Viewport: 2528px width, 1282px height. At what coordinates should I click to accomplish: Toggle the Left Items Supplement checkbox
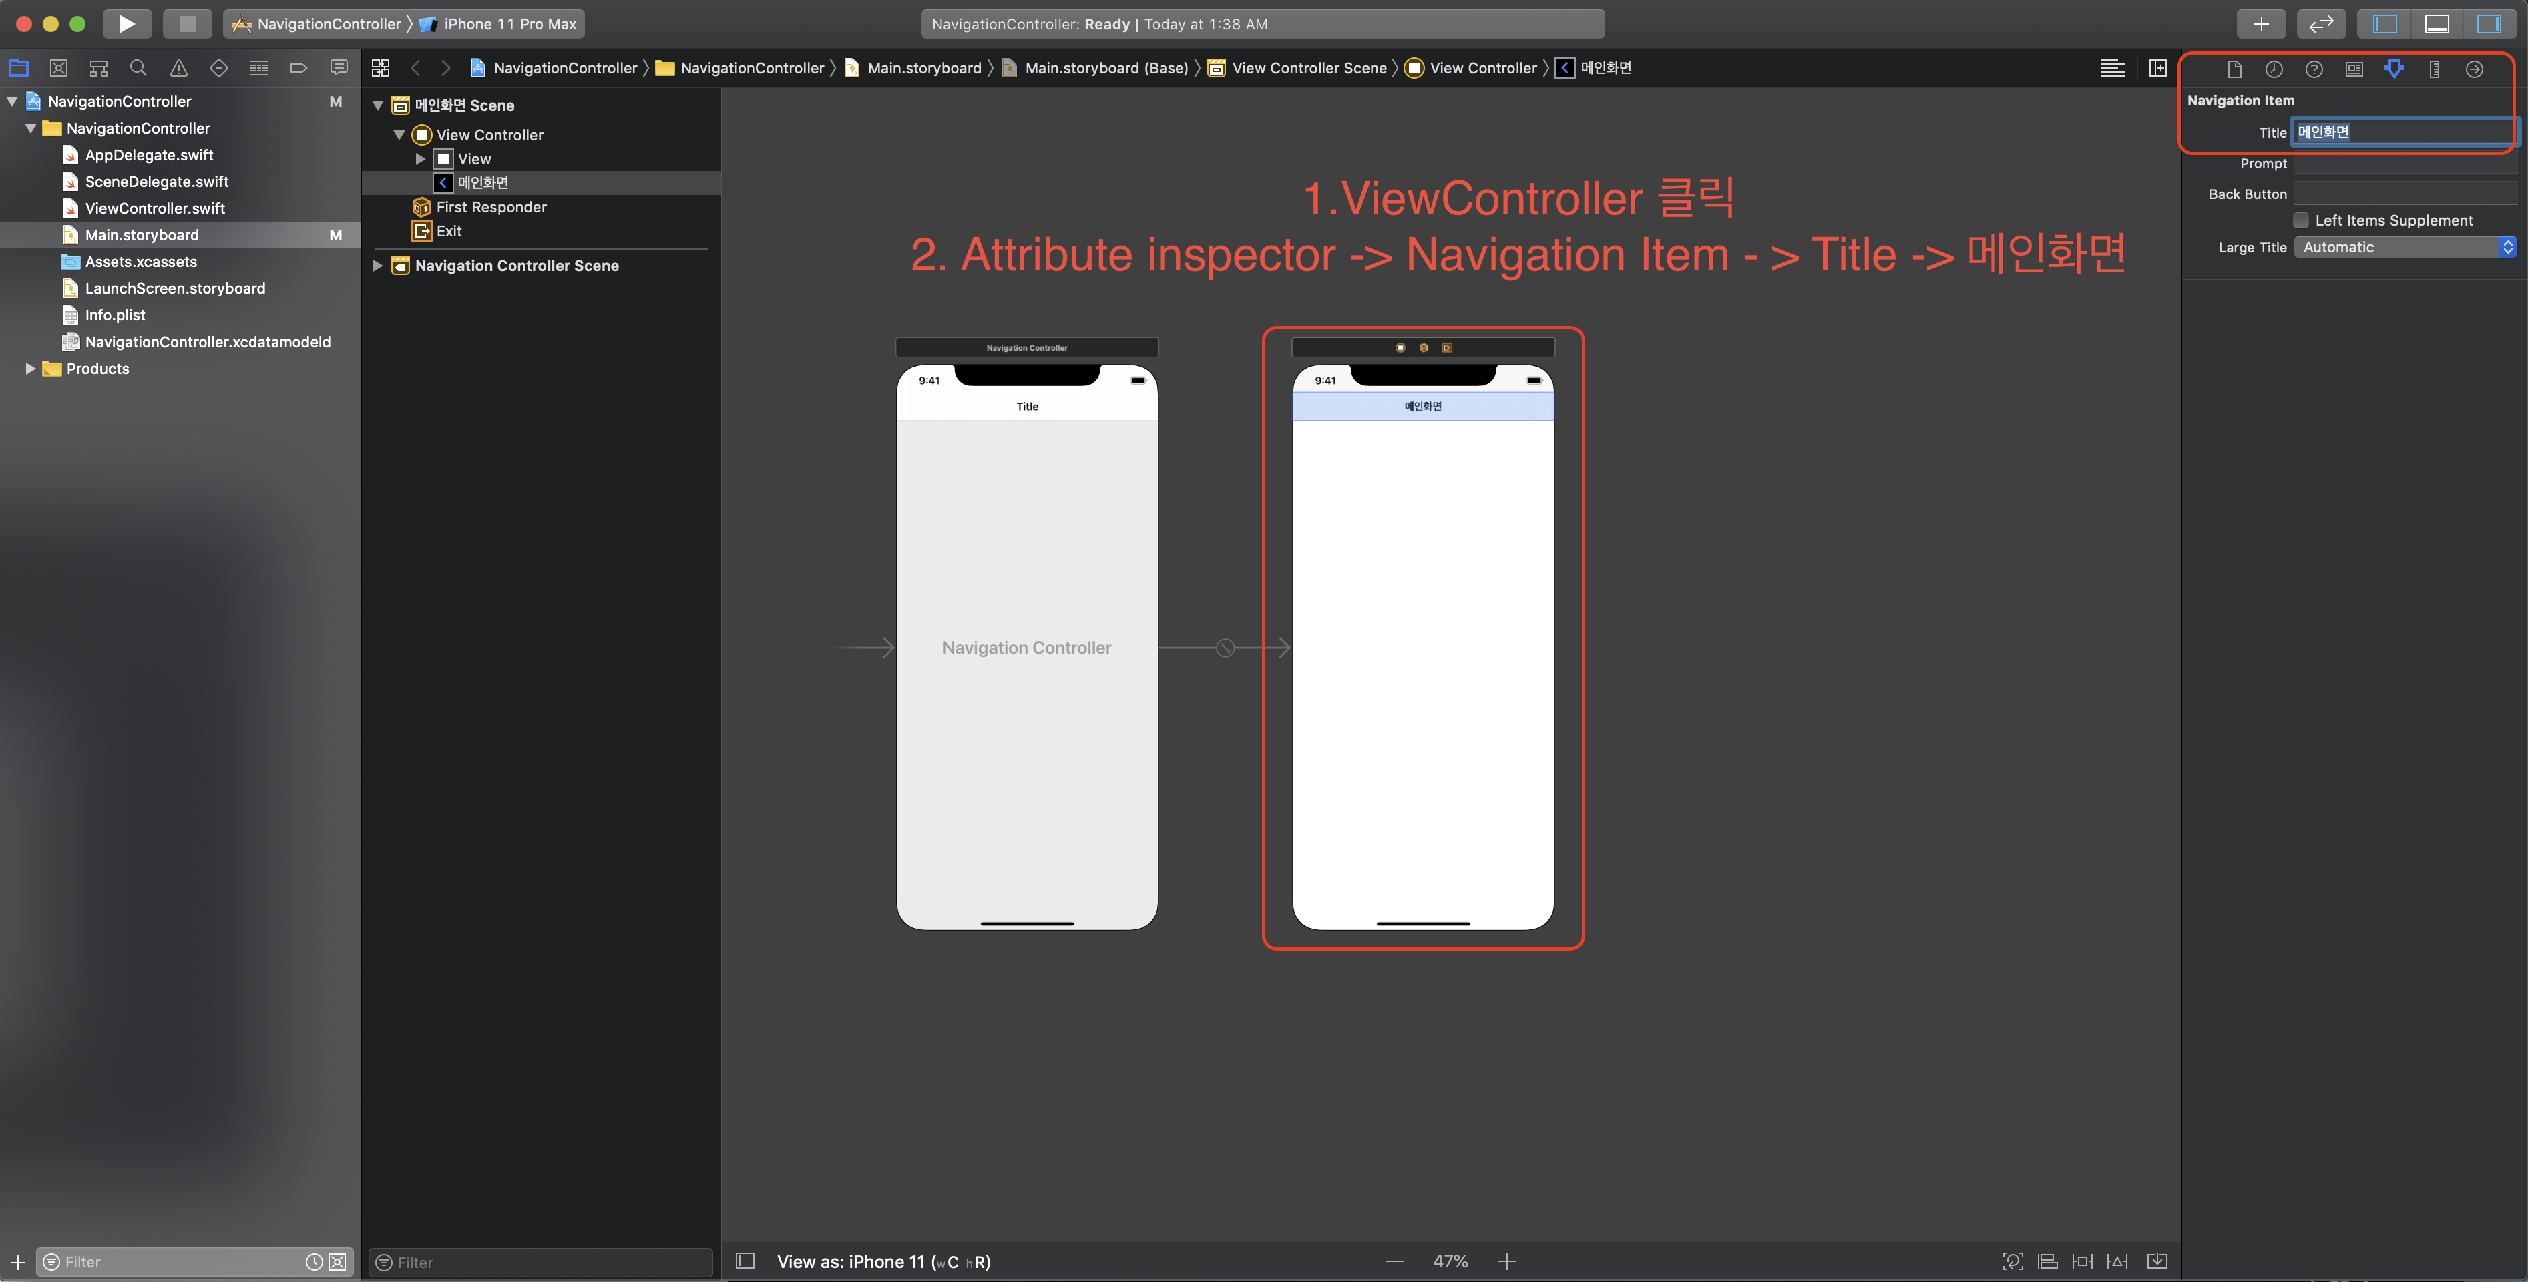2300,220
